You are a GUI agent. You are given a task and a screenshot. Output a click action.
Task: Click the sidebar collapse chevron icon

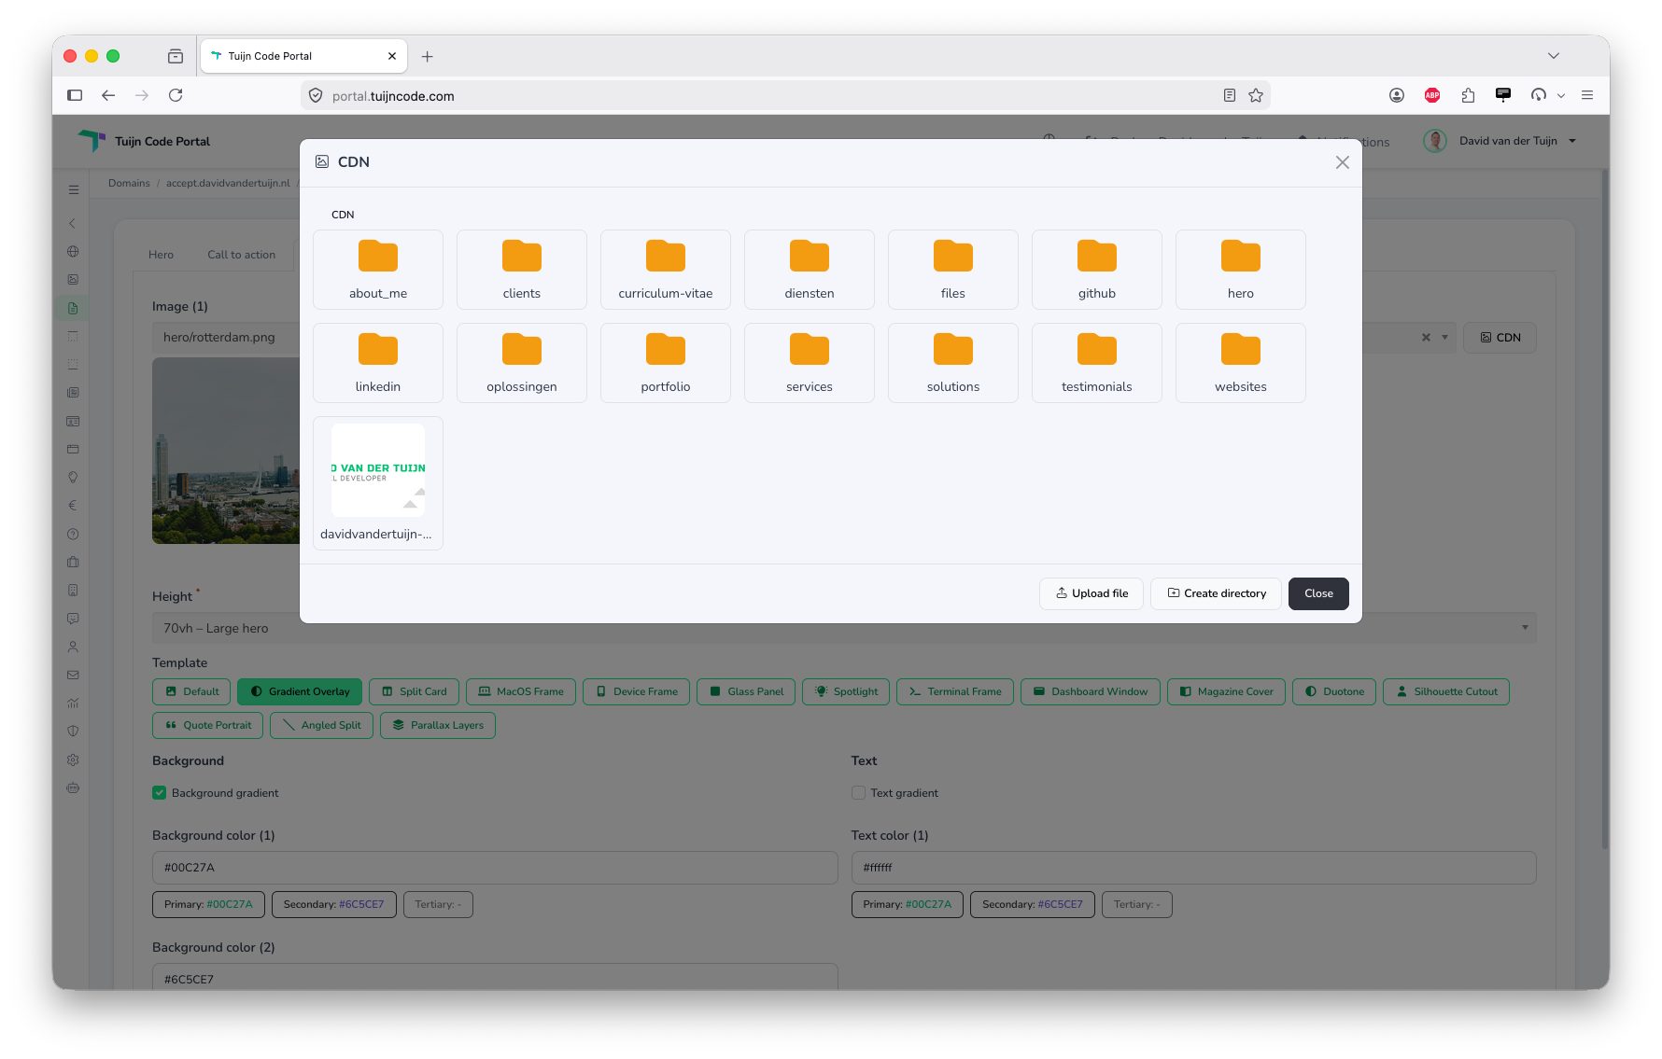pos(73,224)
